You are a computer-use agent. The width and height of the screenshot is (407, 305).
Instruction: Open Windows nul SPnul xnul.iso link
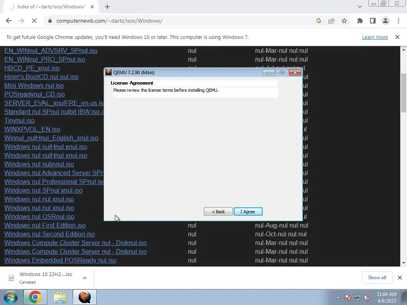43,190
